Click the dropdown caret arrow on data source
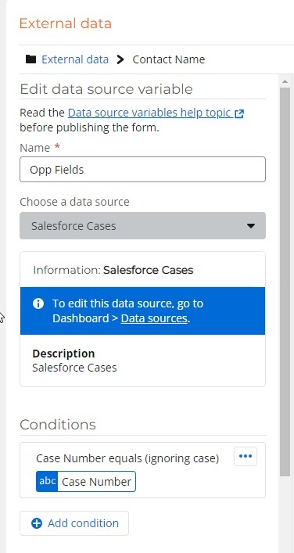 251,226
